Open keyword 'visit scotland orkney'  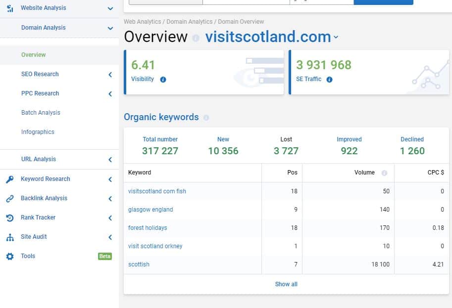tap(155, 246)
